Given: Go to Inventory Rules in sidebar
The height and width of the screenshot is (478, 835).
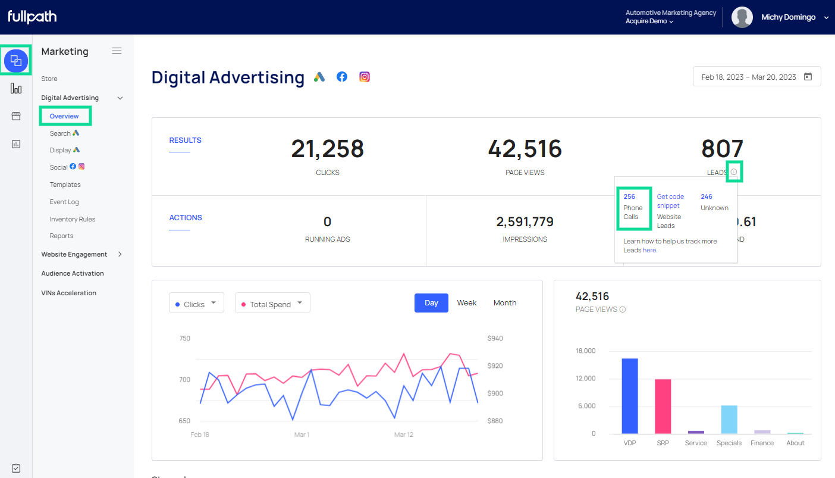Looking at the screenshot, I should coord(72,219).
